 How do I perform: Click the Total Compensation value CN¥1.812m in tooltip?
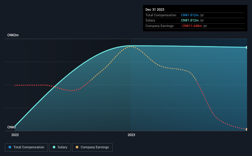(190, 15)
